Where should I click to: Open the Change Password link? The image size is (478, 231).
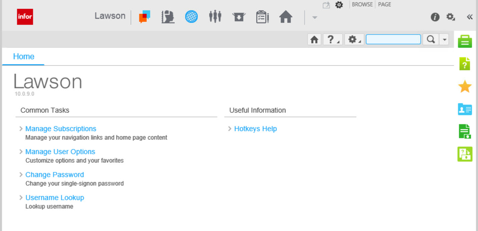point(55,175)
